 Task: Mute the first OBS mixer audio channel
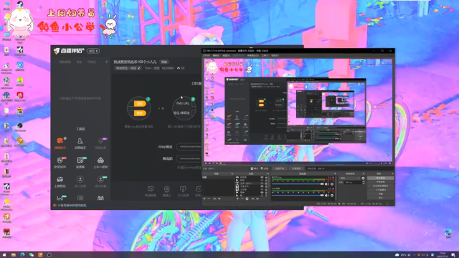click(x=327, y=184)
